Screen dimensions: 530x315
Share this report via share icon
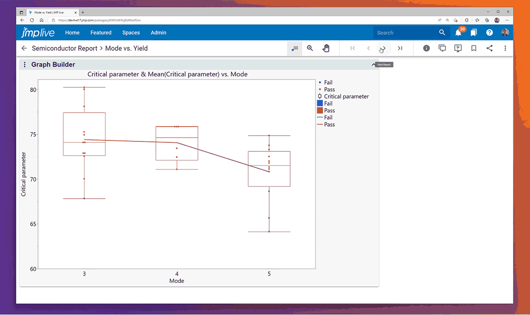[490, 48]
